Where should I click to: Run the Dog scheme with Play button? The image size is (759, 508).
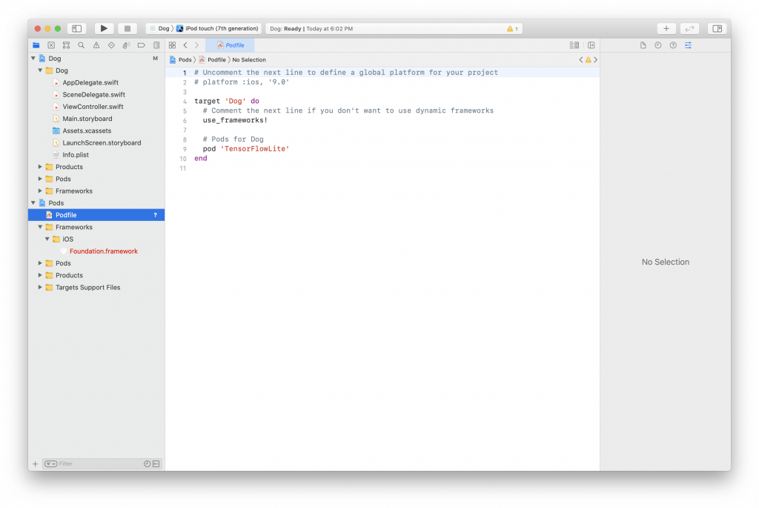(104, 29)
